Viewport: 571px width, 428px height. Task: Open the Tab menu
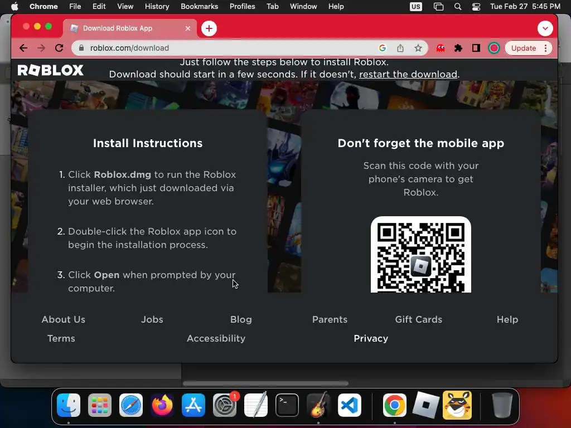coord(272,7)
